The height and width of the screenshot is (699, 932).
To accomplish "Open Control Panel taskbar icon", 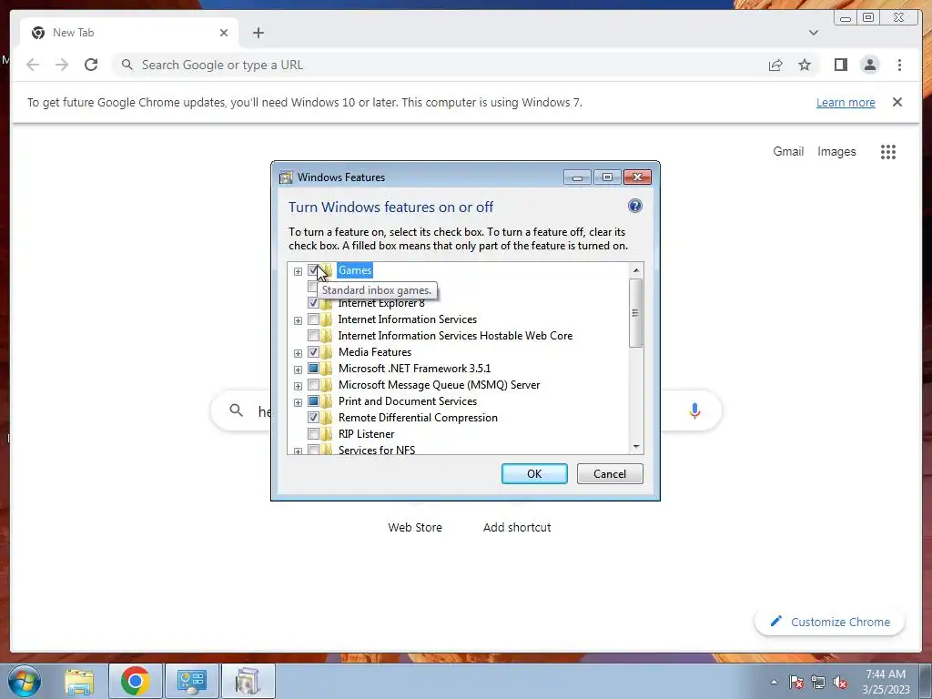I will pos(192,682).
